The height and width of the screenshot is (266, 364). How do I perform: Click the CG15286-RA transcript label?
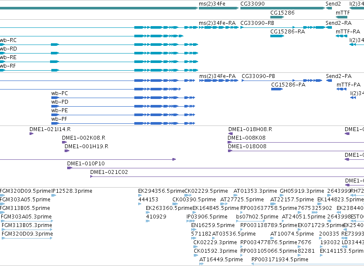tap(287, 32)
